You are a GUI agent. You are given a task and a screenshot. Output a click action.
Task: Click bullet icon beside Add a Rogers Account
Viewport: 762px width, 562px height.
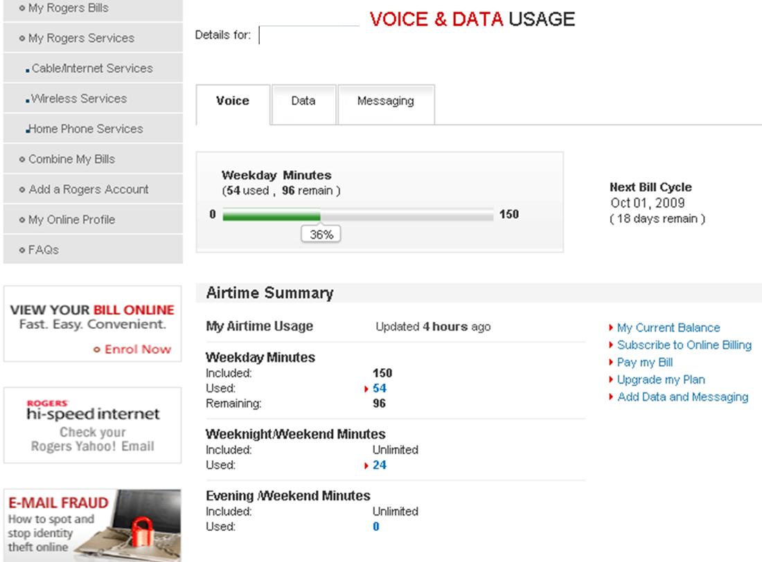coord(22,190)
